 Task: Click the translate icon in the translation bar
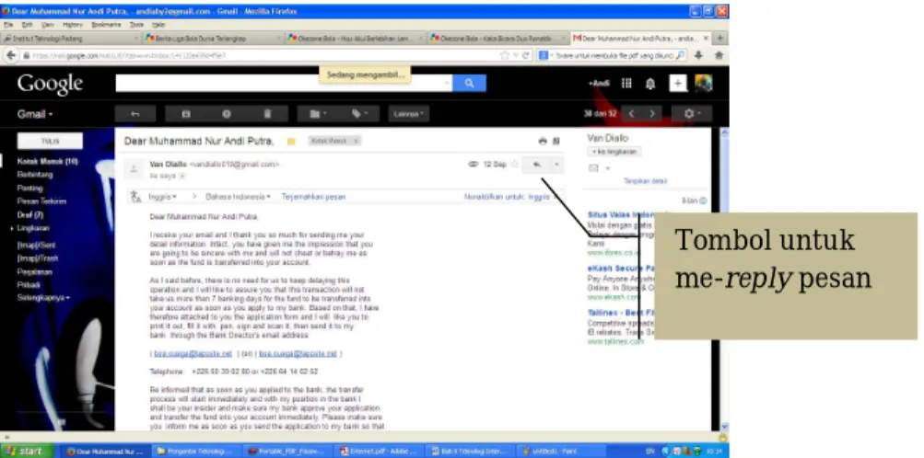click(136, 197)
